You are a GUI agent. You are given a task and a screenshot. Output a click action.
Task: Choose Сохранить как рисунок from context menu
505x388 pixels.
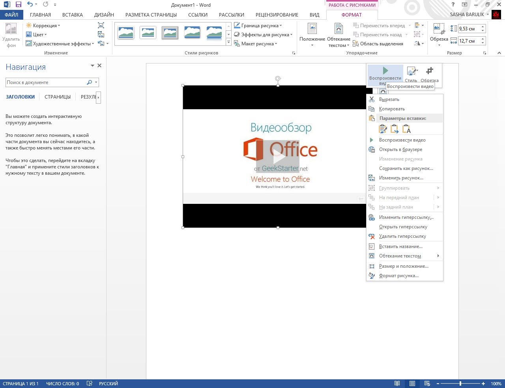point(405,168)
